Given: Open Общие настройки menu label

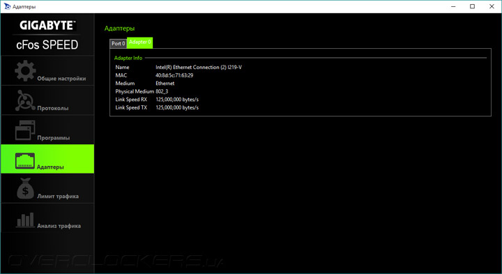Looking at the screenshot, I should click(61, 78).
